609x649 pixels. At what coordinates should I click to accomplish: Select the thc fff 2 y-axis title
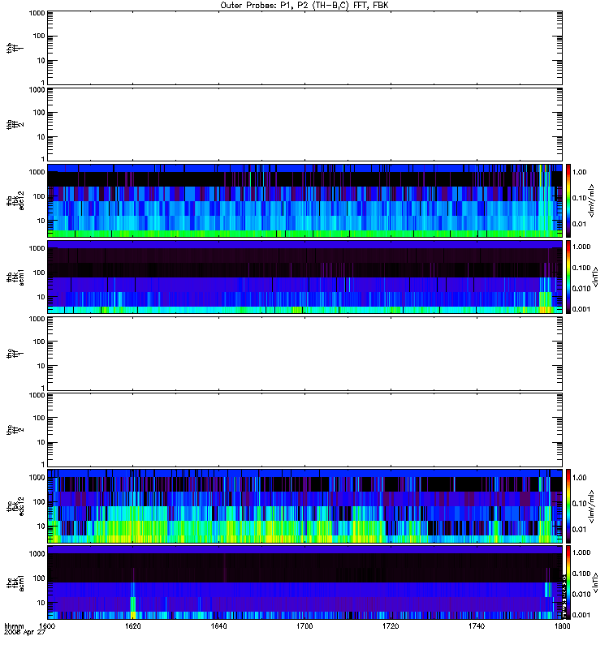(15, 430)
